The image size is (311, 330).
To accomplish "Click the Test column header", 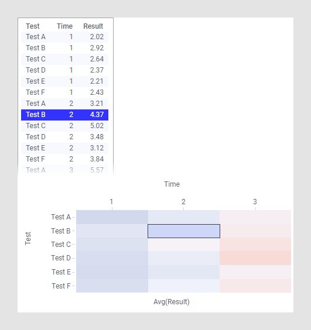I will pyautogui.click(x=33, y=26).
